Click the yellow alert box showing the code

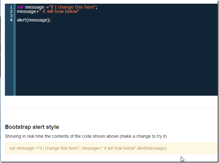[111, 148]
